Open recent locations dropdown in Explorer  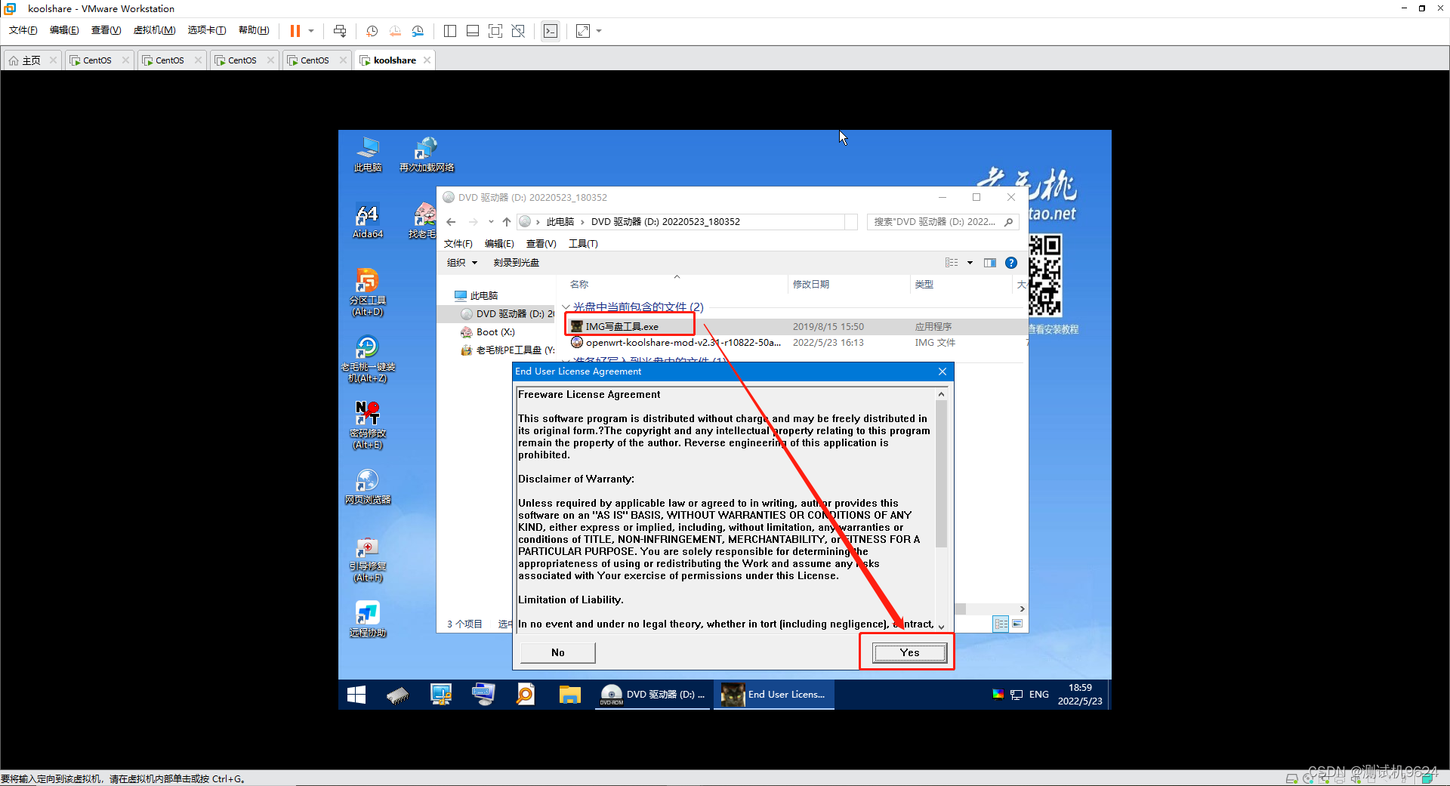coord(491,222)
